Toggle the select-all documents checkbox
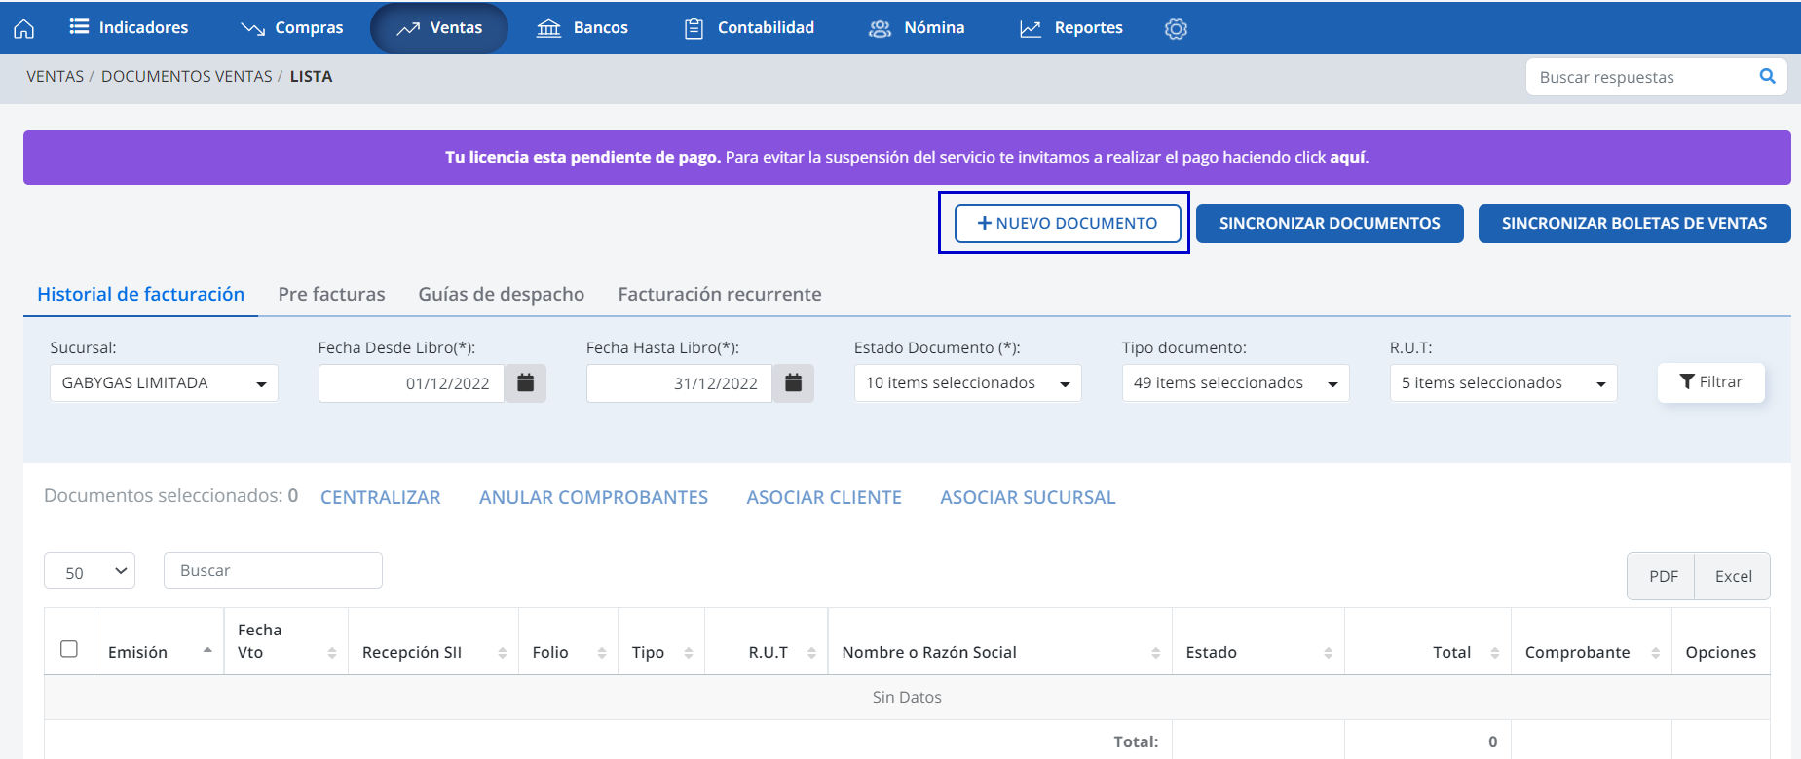 pyautogui.click(x=69, y=649)
